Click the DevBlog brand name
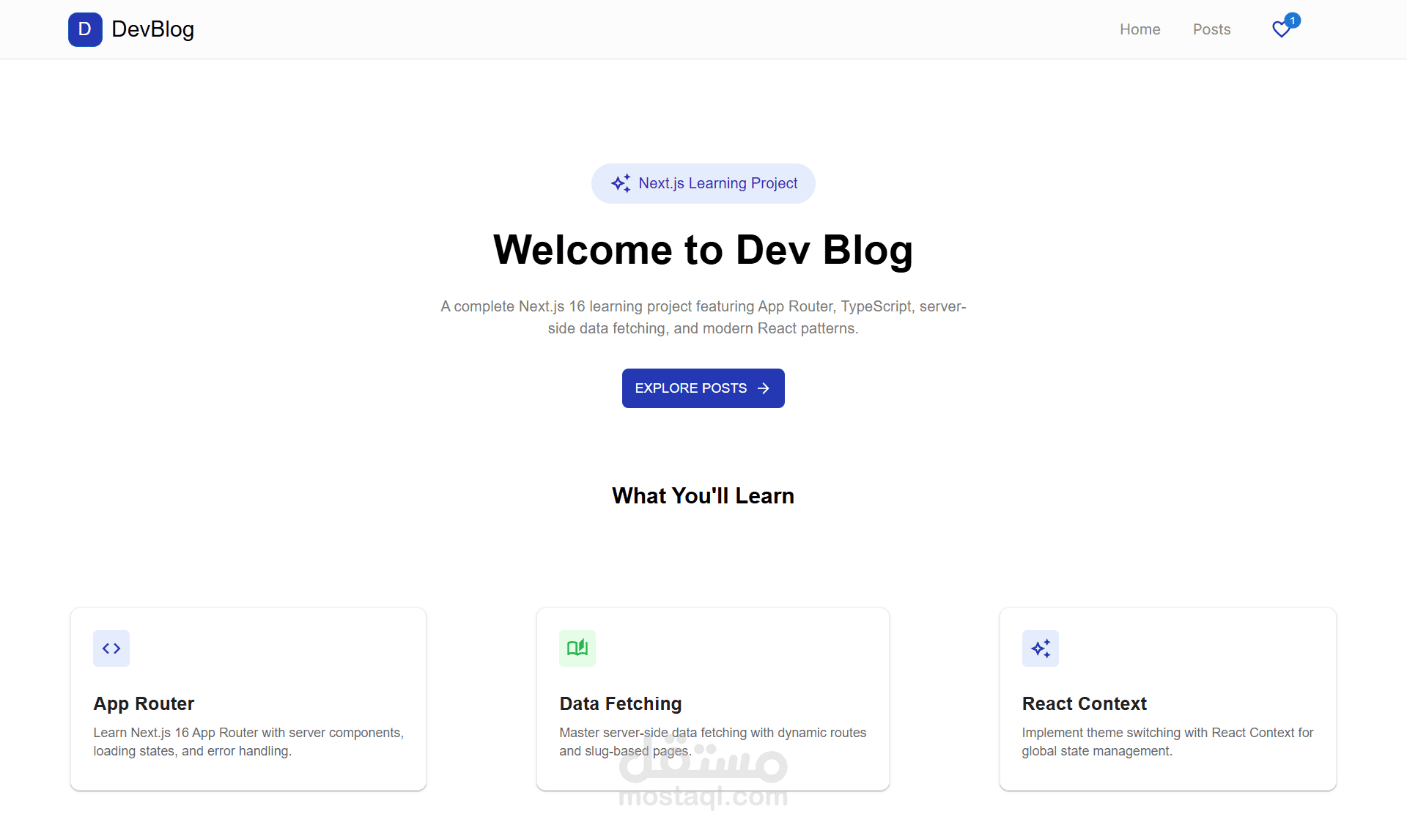 (152, 29)
